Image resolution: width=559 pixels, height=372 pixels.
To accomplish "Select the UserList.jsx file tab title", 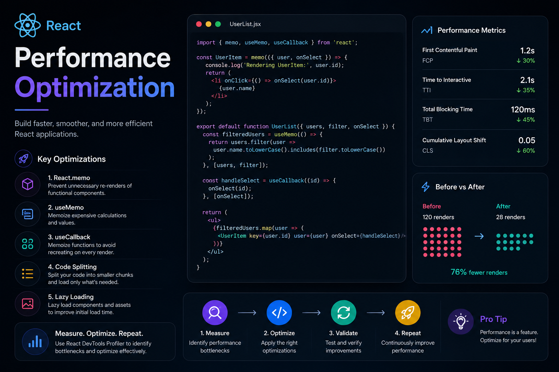I will coord(245,24).
